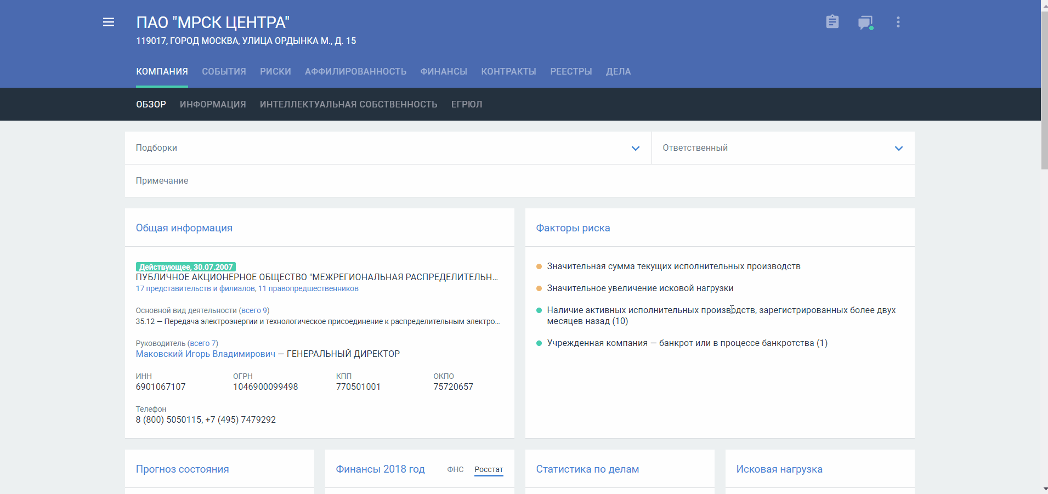The image size is (1048, 494).
Task: Click risk factor about увеличение исковой нагрузки
Action: click(x=640, y=288)
